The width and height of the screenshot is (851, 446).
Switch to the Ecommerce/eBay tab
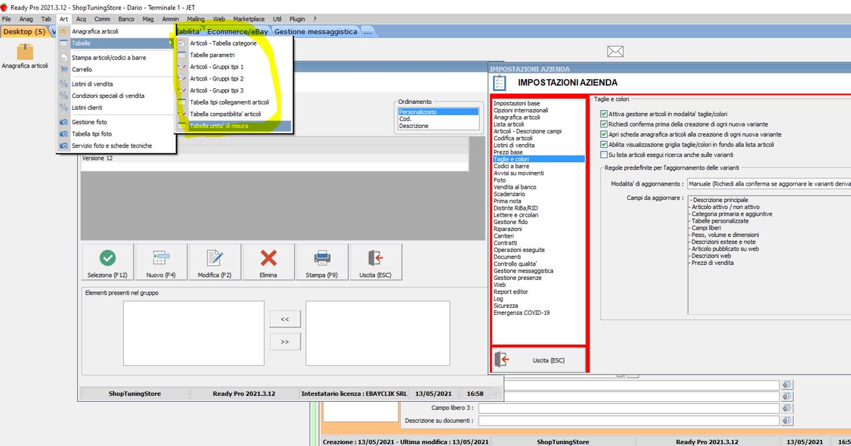[238, 31]
